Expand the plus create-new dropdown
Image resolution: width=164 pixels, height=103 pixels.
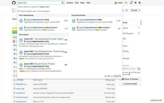coord(126,3)
